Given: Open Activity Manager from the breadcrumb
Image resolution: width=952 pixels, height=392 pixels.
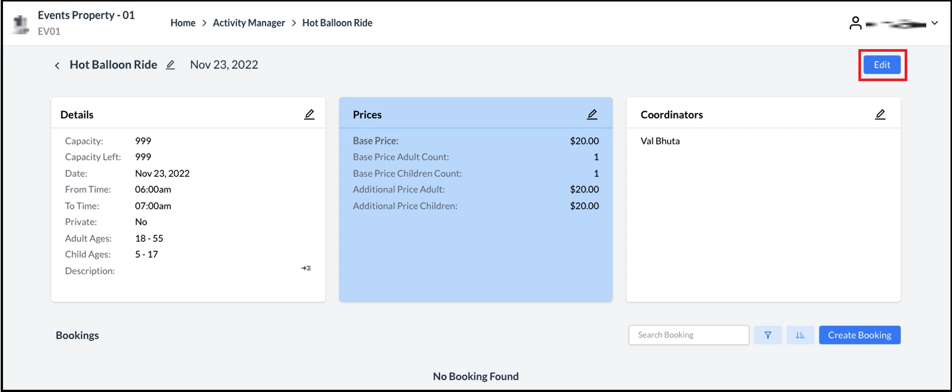Looking at the screenshot, I should pos(249,23).
